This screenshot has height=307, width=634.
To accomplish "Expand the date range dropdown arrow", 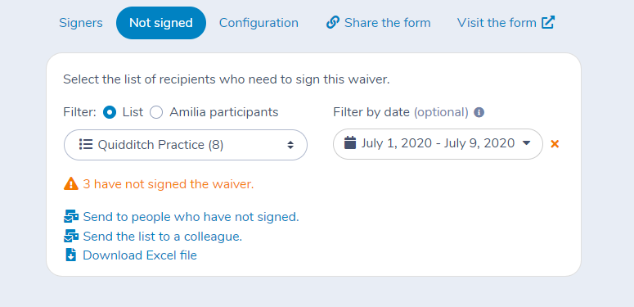I will coord(527,143).
